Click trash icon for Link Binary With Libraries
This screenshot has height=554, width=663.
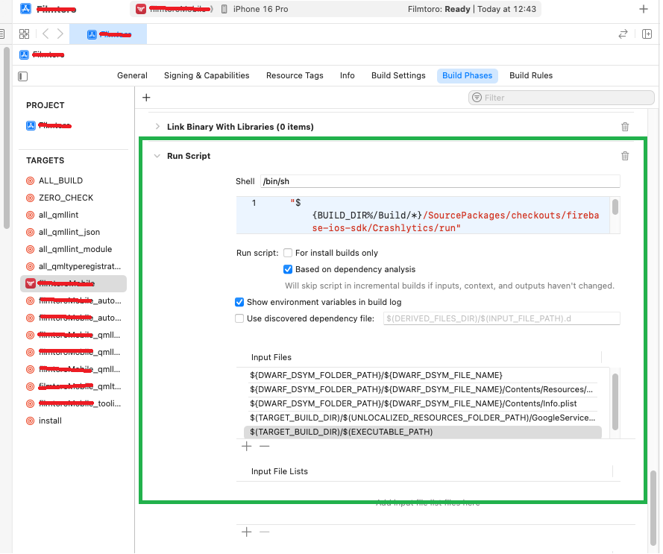point(625,127)
